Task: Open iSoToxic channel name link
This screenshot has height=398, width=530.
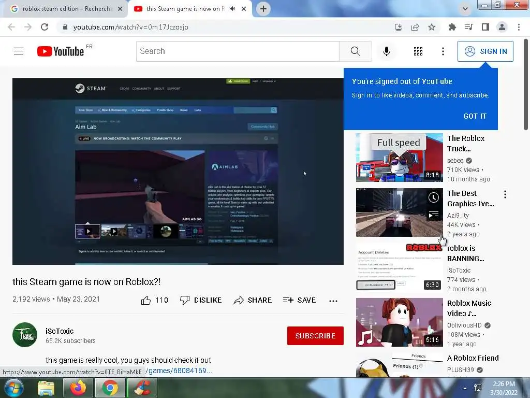Action: pyautogui.click(x=60, y=331)
